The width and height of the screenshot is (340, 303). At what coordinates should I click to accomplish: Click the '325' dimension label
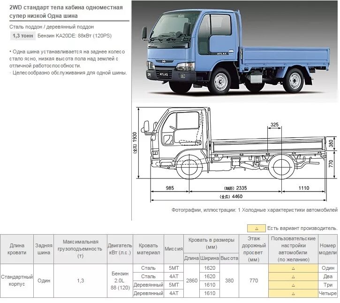274,125
